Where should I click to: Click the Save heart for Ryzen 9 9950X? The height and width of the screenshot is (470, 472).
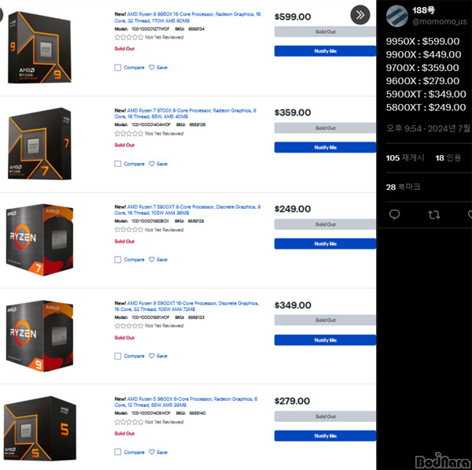point(152,68)
